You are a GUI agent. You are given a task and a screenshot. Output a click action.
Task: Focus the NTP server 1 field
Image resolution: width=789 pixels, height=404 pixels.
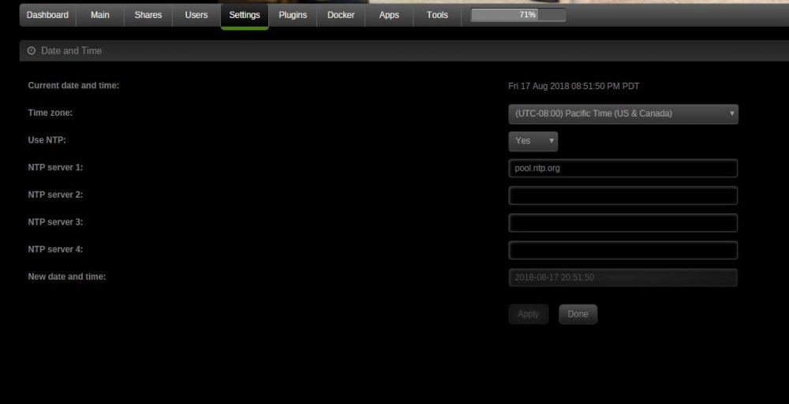pyautogui.click(x=623, y=169)
